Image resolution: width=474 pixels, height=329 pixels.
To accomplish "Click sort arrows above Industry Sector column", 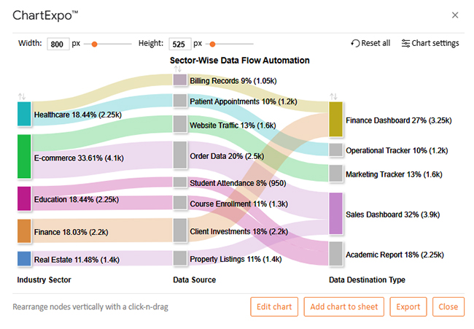I will click(x=22, y=96).
